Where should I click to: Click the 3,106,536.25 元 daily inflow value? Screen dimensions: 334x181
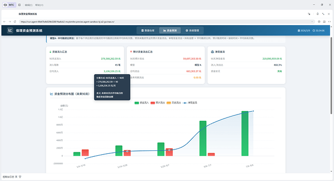coord(112,71)
